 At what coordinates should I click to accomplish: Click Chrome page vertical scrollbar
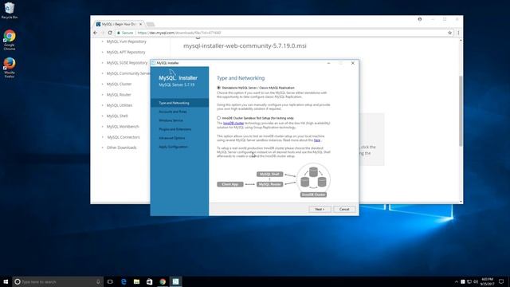(461, 111)
